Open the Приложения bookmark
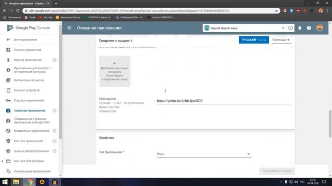 pos(12,17)
